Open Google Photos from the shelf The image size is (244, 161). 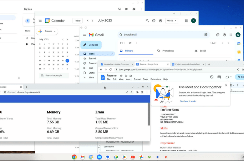[x=141, y=157]
